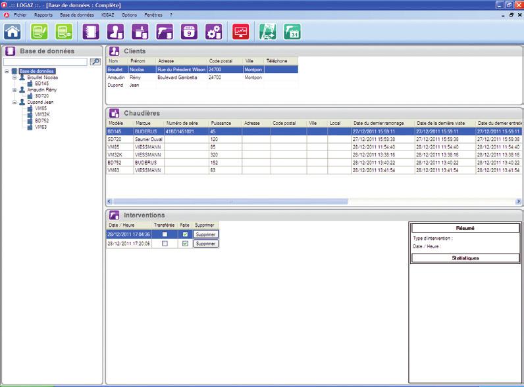Toggle Faite checkbox for 28/12/2011 17:04:36 intervention
The width and height of the screenshot is (524, 387).
185,234
